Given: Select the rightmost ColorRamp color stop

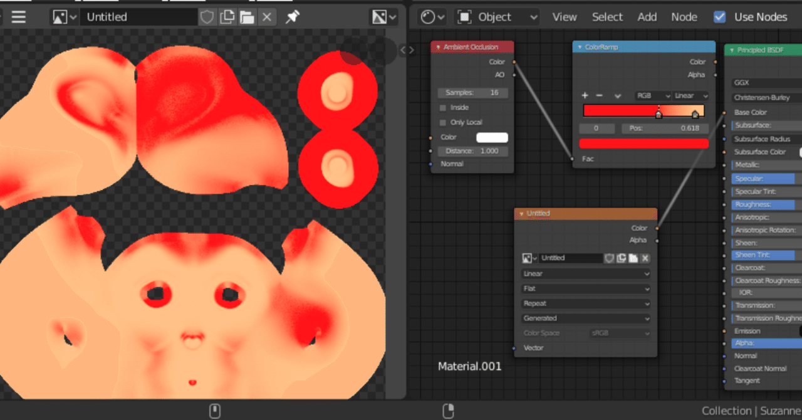Looking at the screenshot, I should point(695,114).
